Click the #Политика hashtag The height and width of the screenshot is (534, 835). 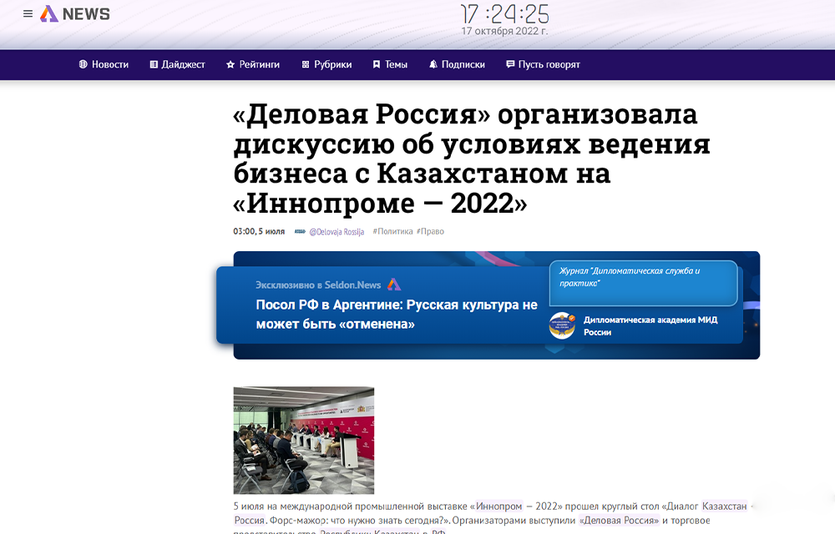(x=392, y=232)
